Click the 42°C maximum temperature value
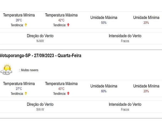Screen dimensions: 162x121 [61, 20]
